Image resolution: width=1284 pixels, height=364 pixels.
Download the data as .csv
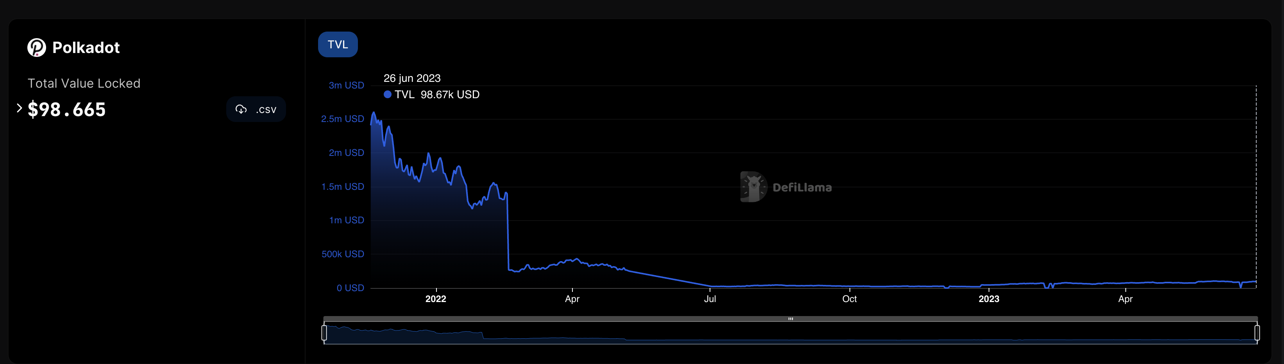(256, 110)
